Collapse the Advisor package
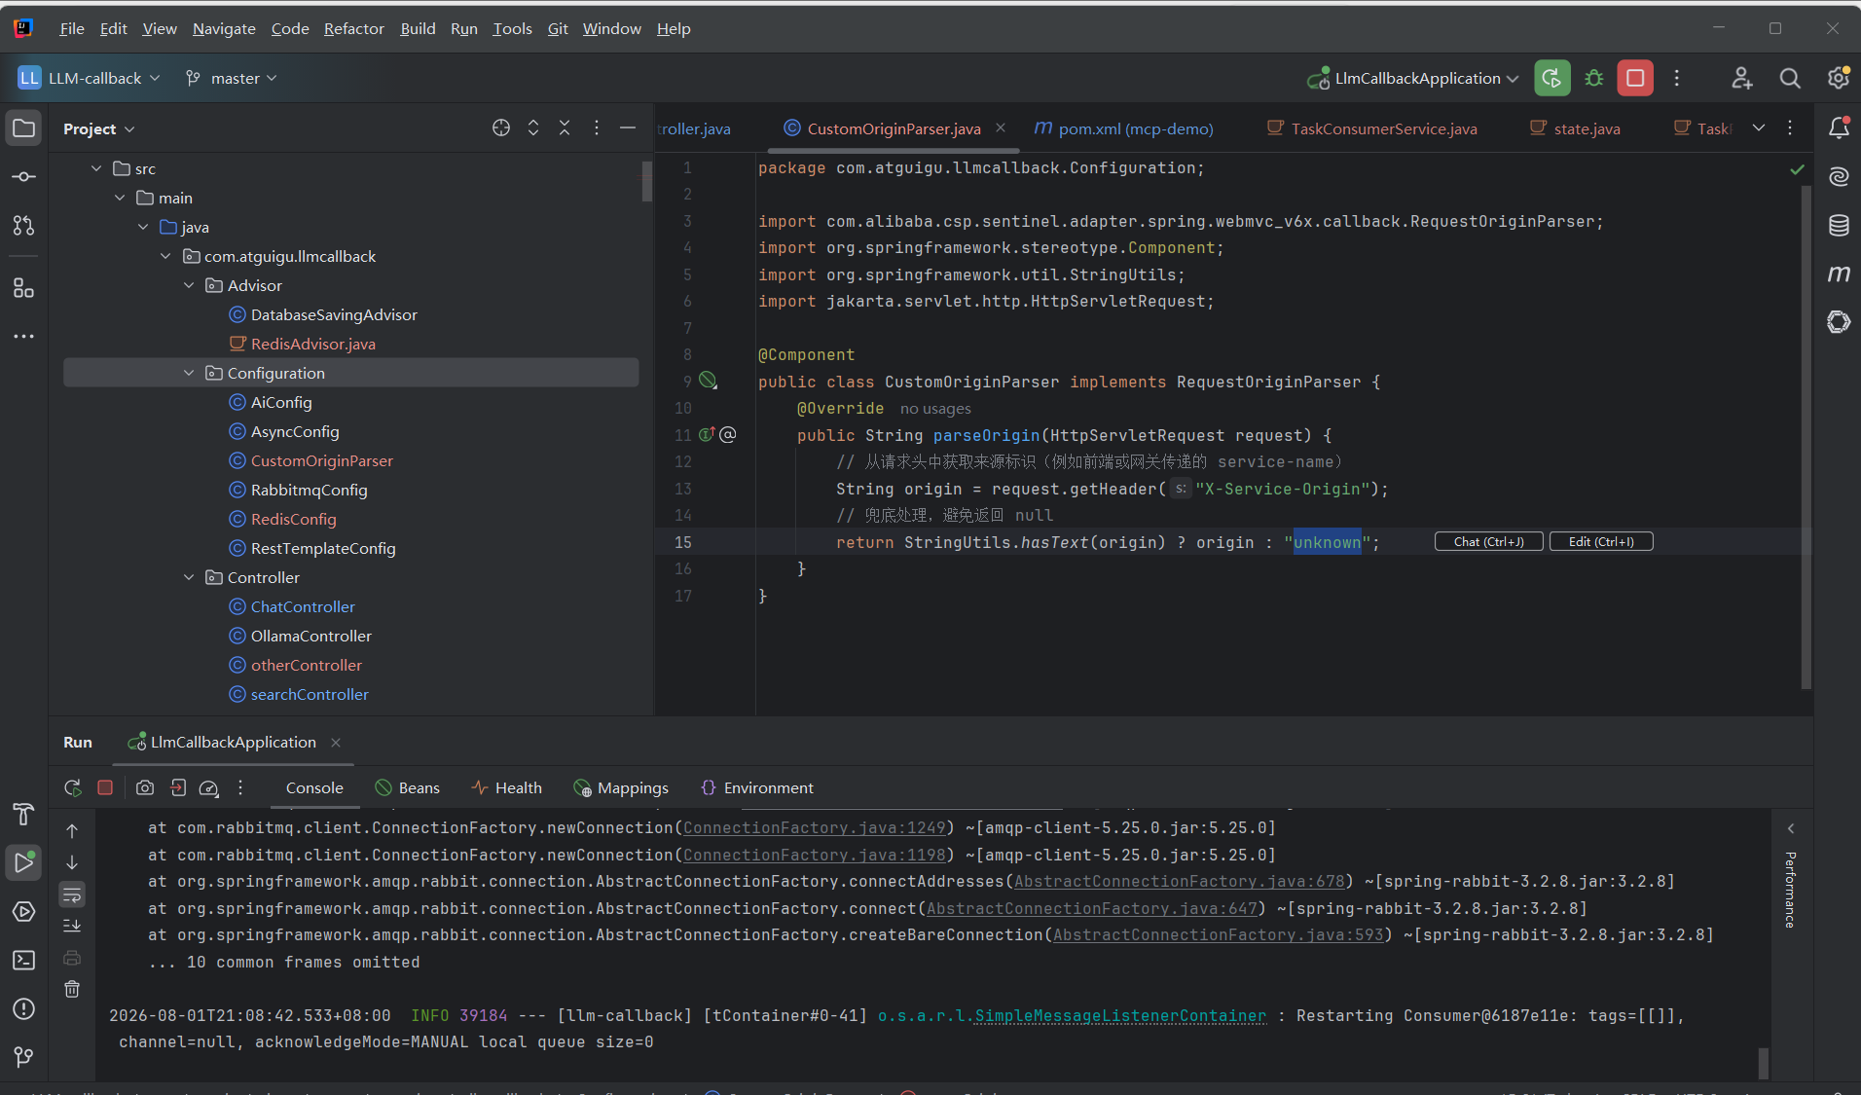 189,285
